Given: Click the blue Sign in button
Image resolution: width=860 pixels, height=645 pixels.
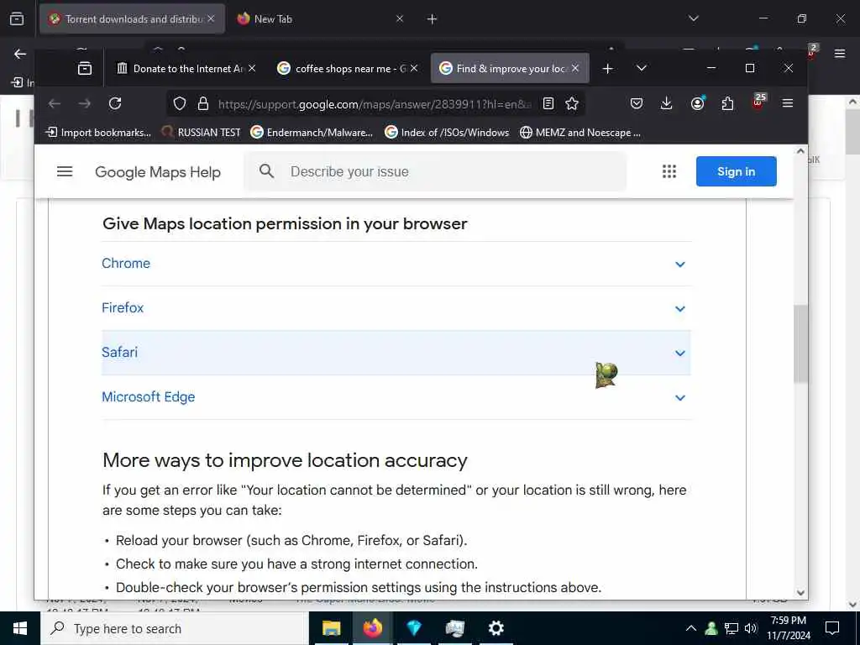Looking at the screenshot, I should [736, 171].
